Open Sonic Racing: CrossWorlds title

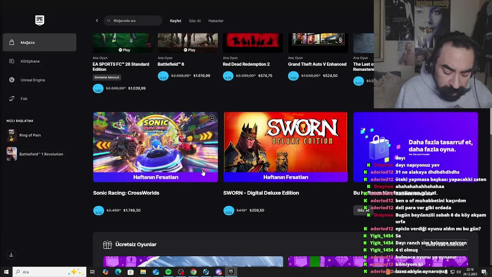tap(126, 193)
